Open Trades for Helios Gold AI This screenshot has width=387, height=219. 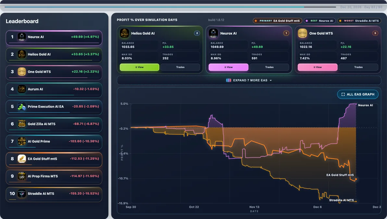tap(180, 67)
